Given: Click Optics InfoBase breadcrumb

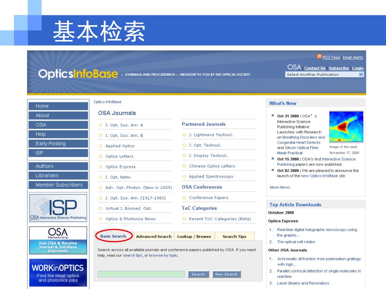Looking at the screenshot, I should [107, 102].
